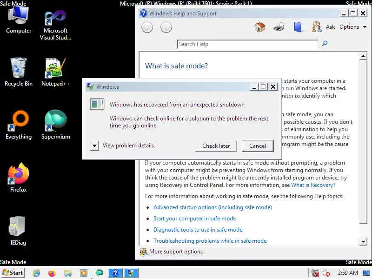
Task: Open Internet Explorer from taskbar
Action: (x=36, y=273)
